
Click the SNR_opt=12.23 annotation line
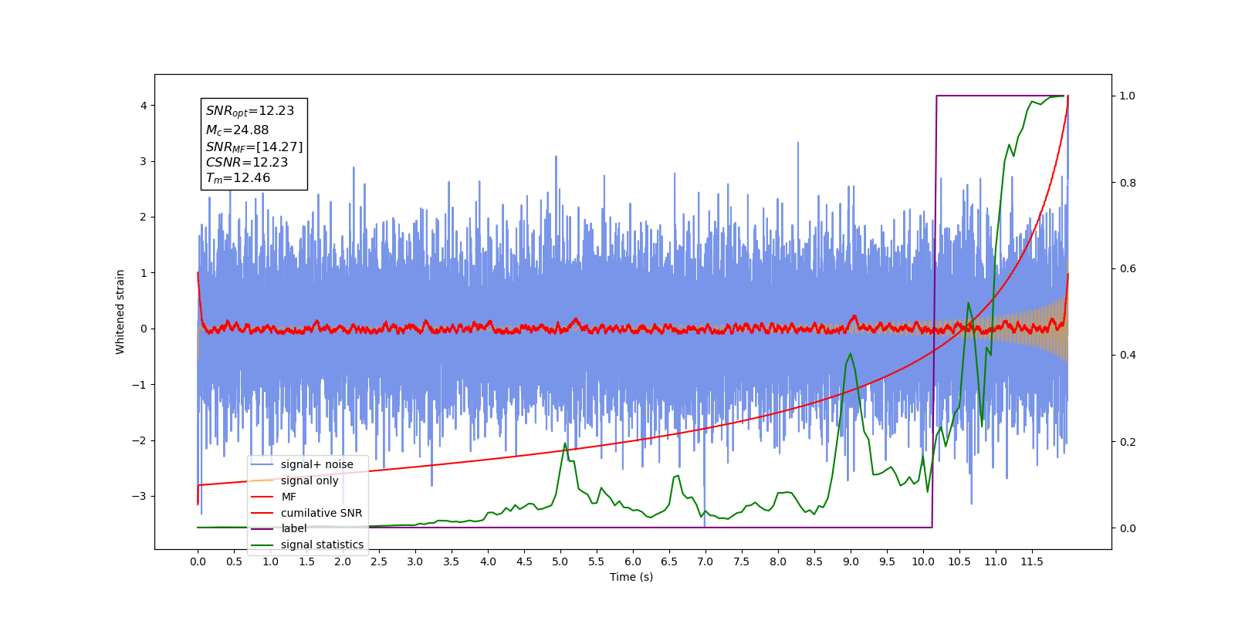pyautogui.click(x=250, y=111)
